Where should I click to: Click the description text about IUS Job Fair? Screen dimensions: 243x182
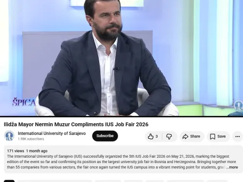click(x=121, y=162)
